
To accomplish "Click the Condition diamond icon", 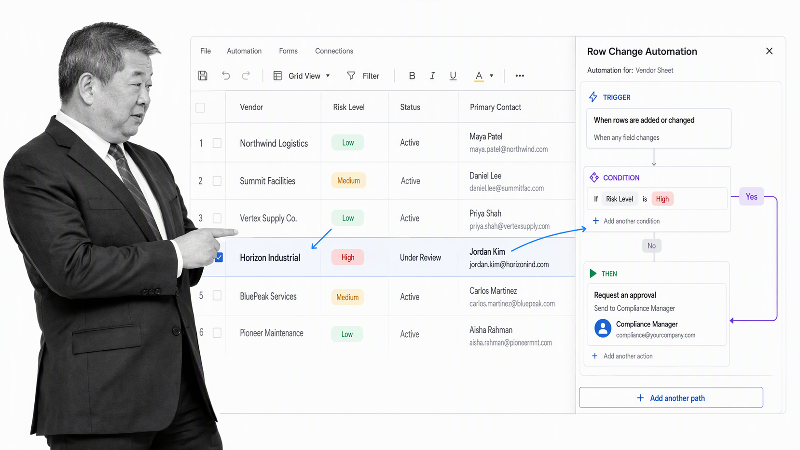I will [x=594, y=177].
